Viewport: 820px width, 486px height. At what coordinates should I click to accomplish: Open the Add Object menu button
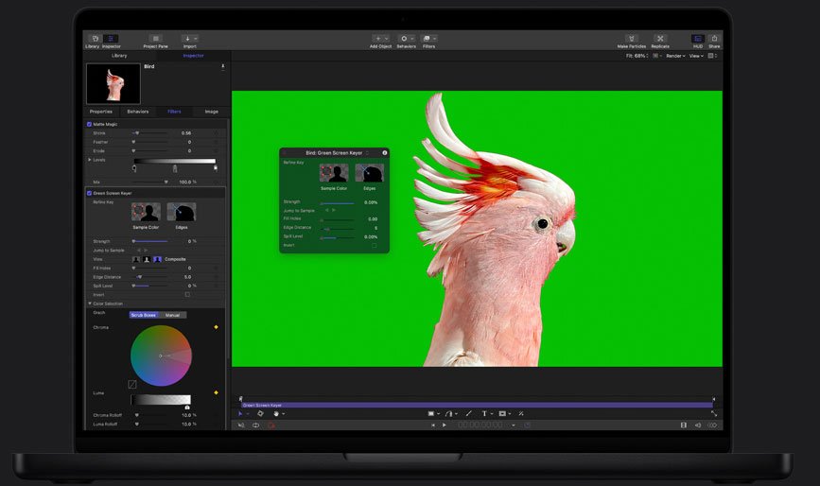[x=381, y=39]
